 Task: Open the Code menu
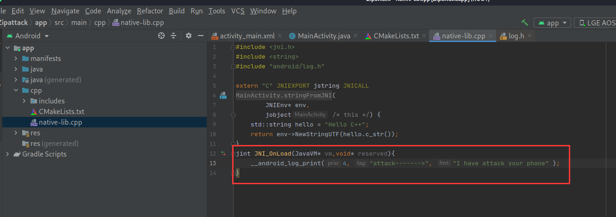point(93,11)
